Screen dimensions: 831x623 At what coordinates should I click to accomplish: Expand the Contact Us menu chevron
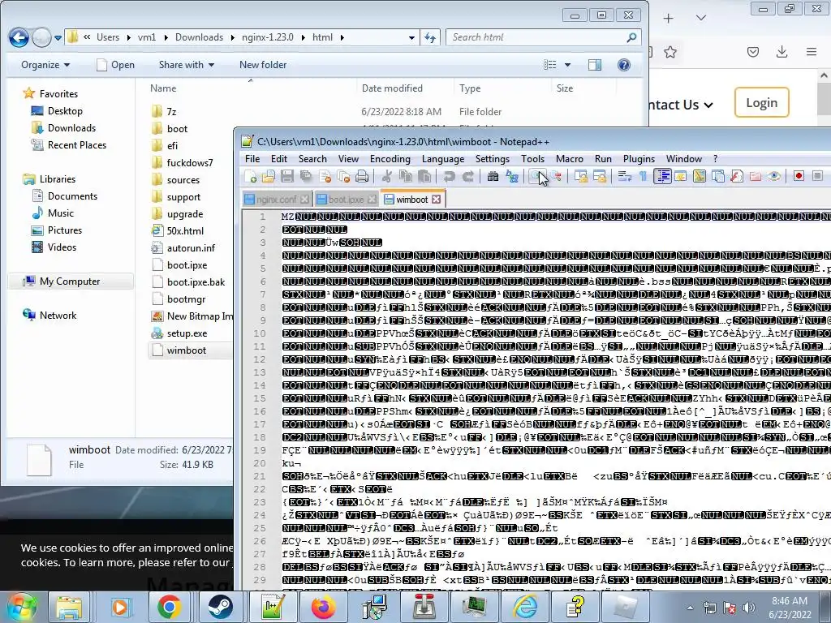(x=708, y=105)
